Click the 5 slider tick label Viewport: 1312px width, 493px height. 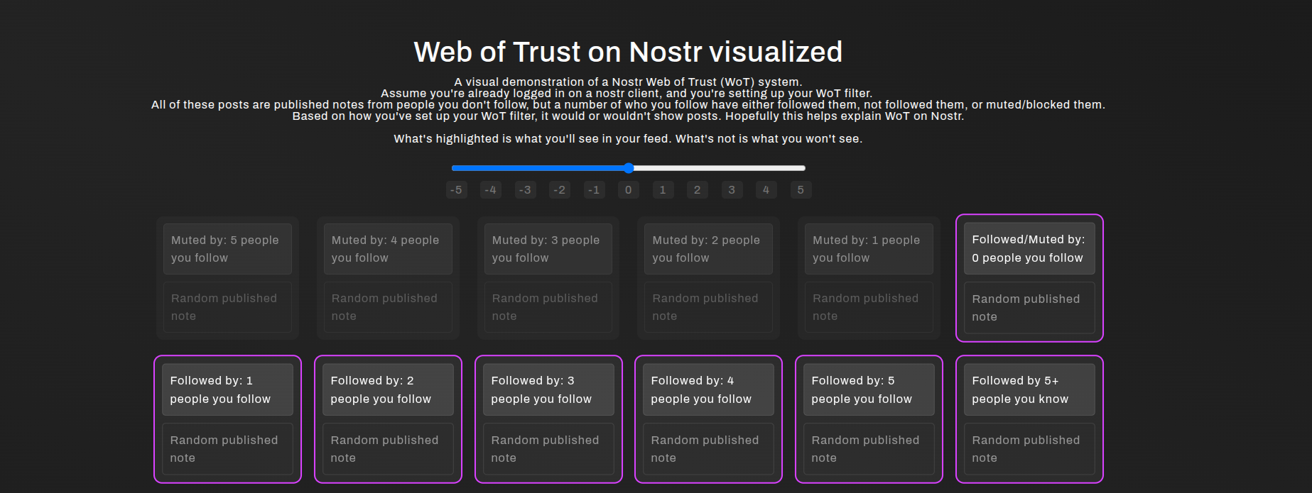pos(801,190)
